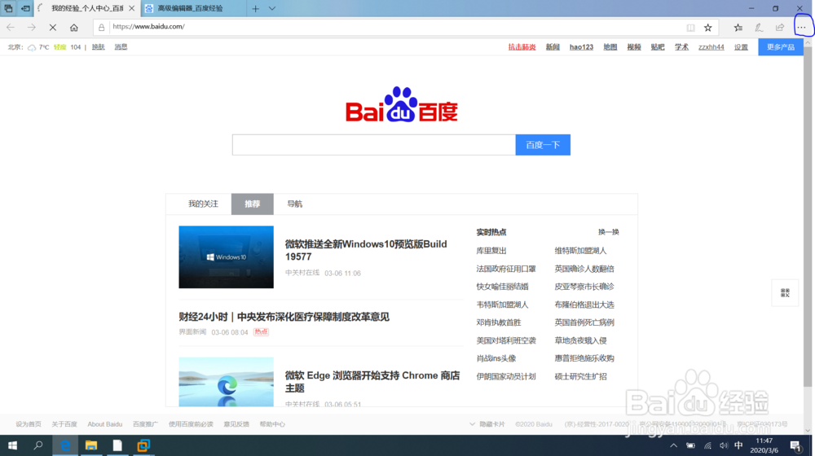Screen dimensions: 815x456
Task: Open hot topic 硕士研究生扩招
Action: pos(580,376)
